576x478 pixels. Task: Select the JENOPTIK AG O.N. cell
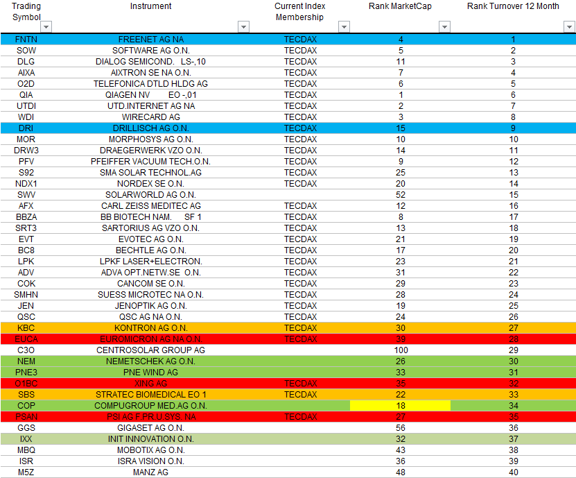[x=151, y=305]
